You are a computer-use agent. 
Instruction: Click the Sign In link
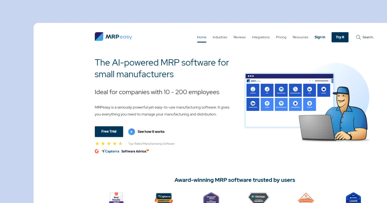320,37
